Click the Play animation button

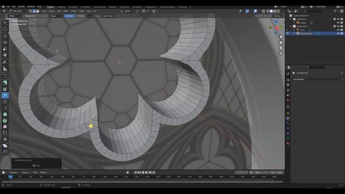click(x=146, y=172)
